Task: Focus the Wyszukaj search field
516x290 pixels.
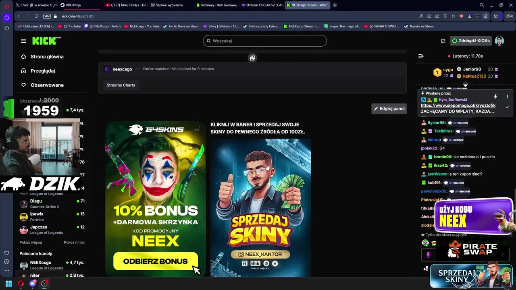Action: (x=265, y=41)
